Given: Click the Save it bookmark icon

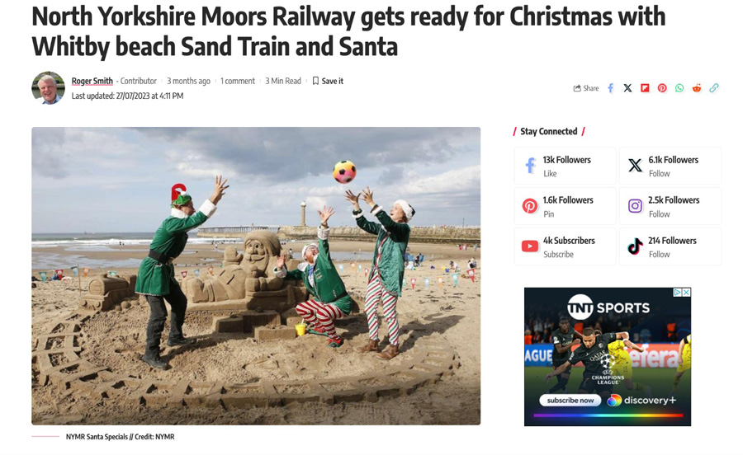Looking at the screenshot, I should click(315, 81).
